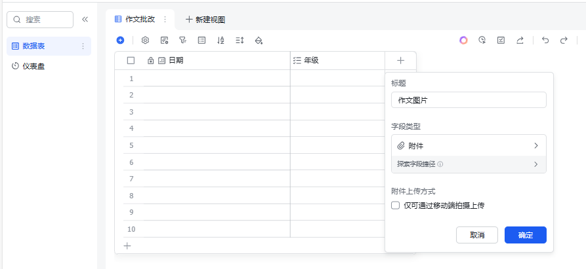
Task: Open the automation clock icon
Action: 482,40
